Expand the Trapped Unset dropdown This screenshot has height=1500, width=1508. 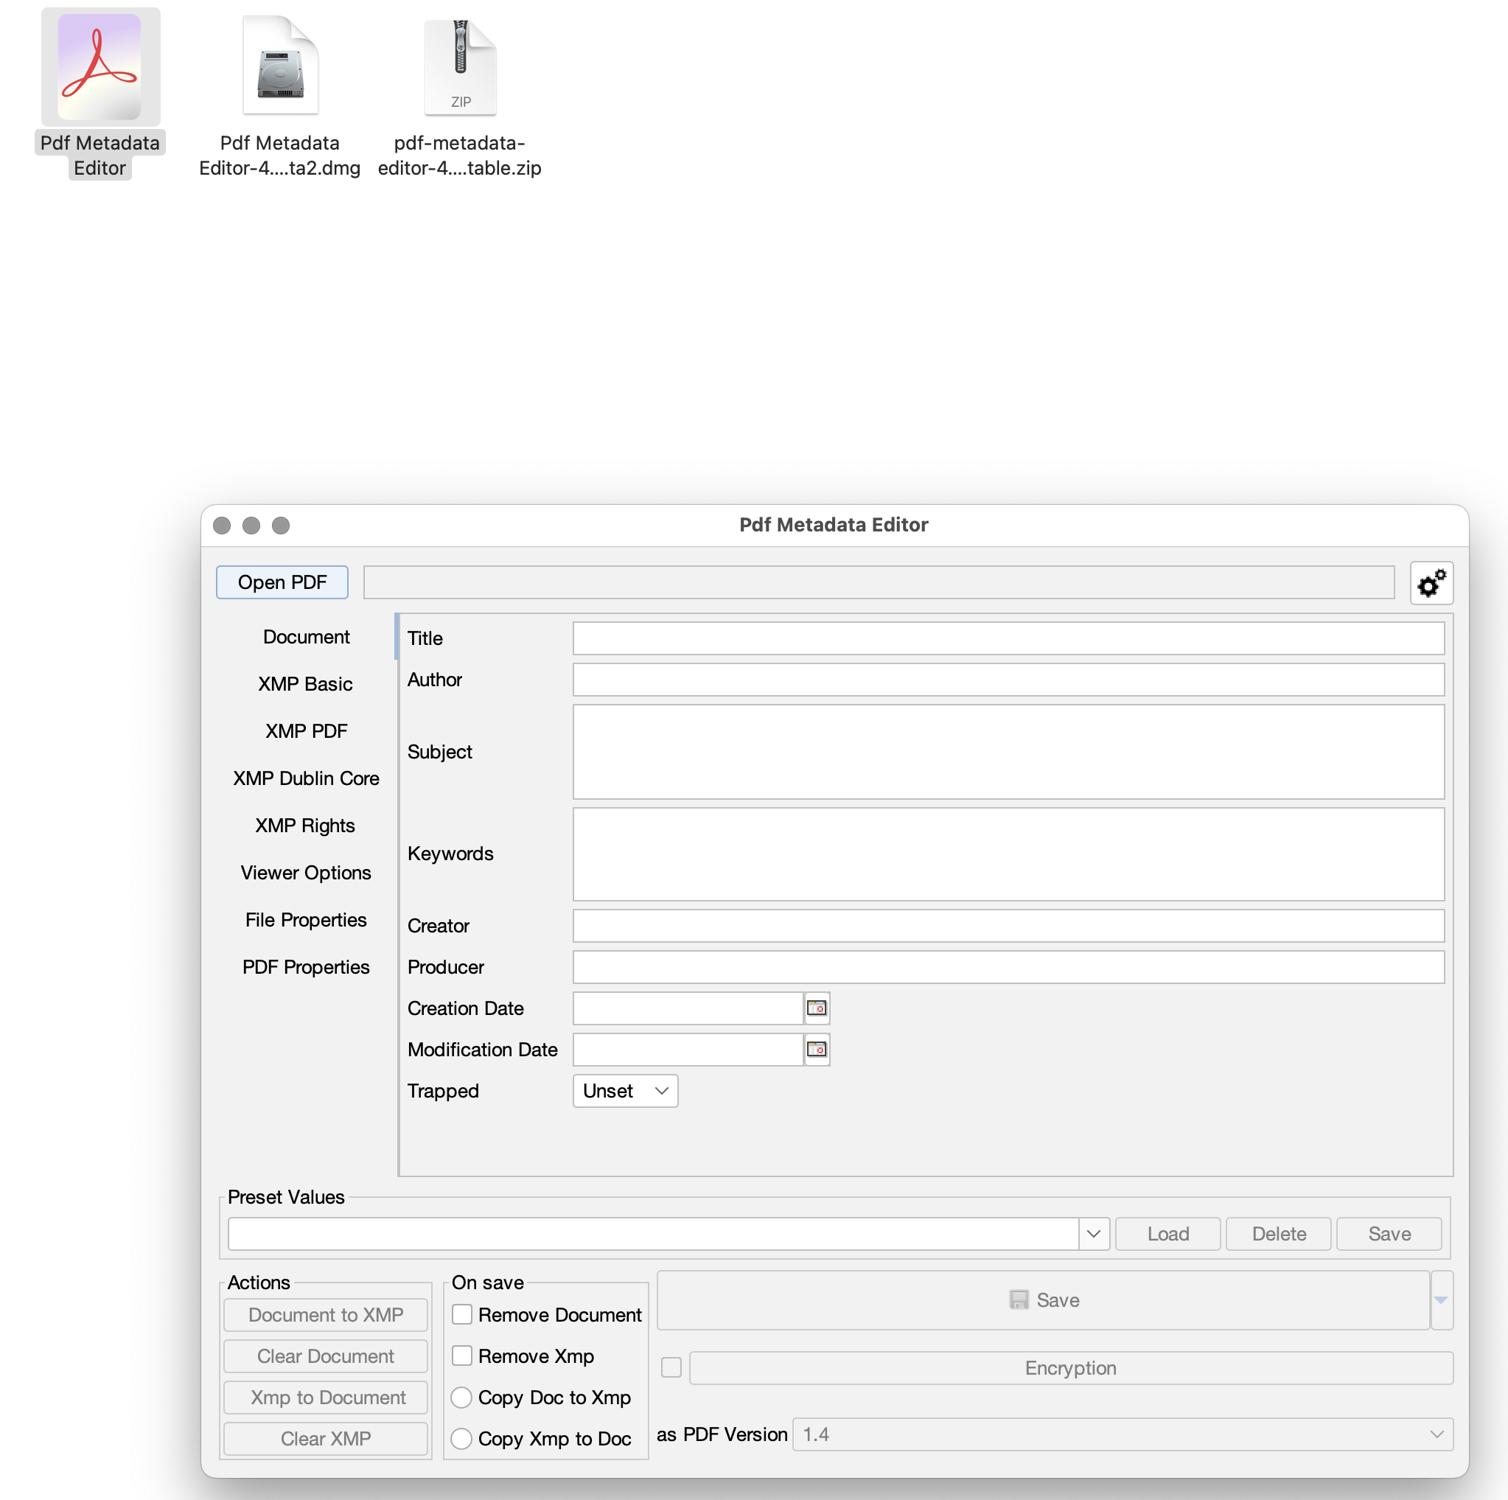pyautogui.click(x=625, y=1090)
